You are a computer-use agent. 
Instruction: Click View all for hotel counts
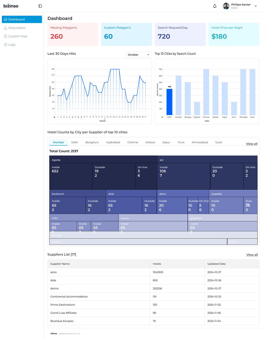click(x=252, y=144)
